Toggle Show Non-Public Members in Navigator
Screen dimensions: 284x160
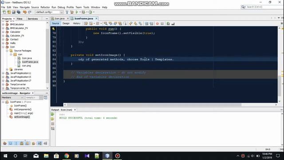pos(22,143)
